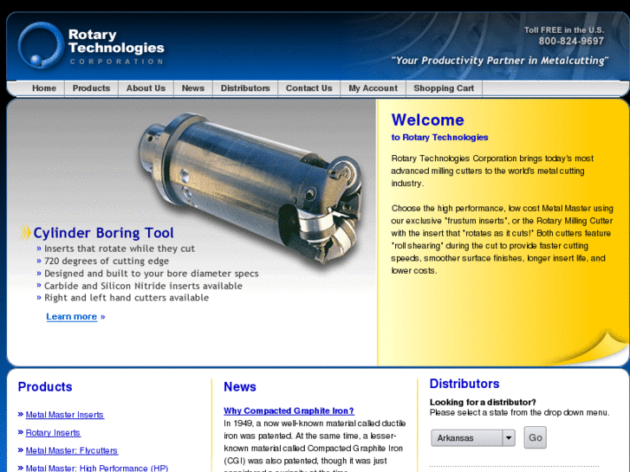Image resolution: width=630 pixels, height=472 pixels.
Task: Click the Products section heading
Action: 45,387
